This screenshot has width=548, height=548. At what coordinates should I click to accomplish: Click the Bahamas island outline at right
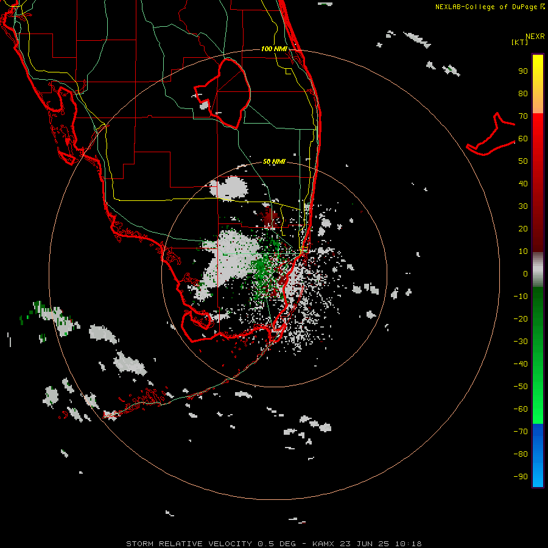[491, 134]
